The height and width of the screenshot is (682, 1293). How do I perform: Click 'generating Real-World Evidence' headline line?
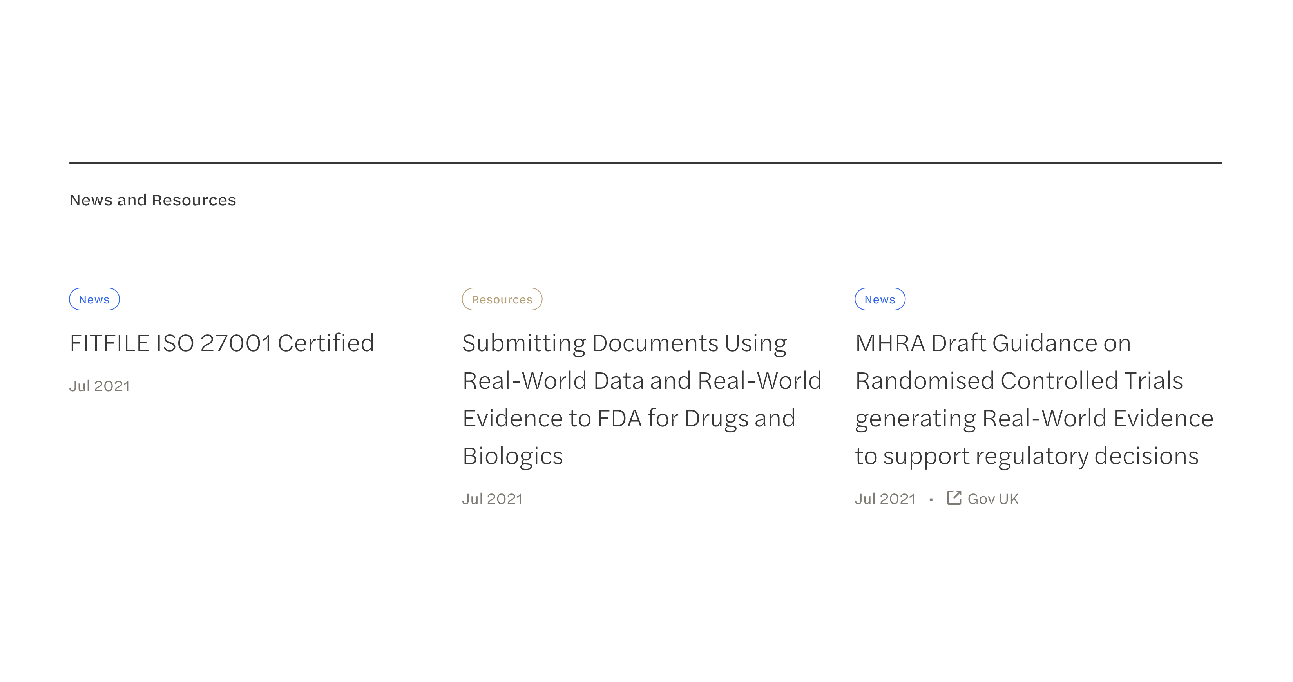tap(1034, 418)
